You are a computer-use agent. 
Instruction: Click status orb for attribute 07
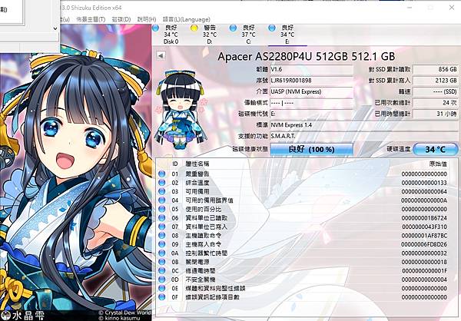click(x=161, y=227)
